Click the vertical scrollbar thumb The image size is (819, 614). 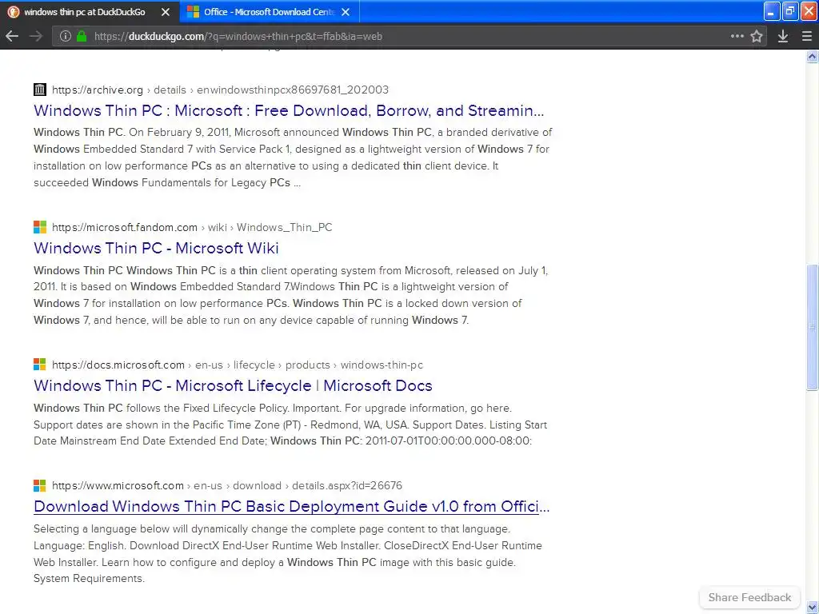[x=813, y=327]
